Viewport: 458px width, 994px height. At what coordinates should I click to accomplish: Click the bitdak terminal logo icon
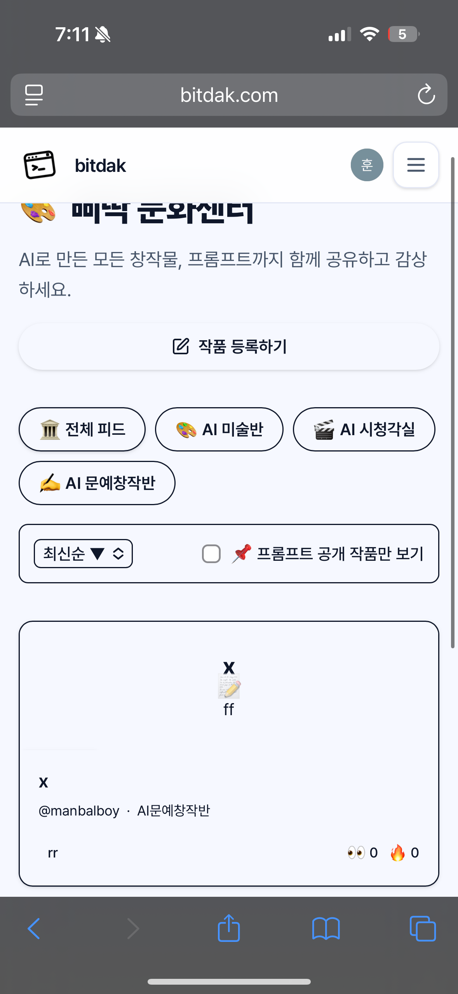40,165
